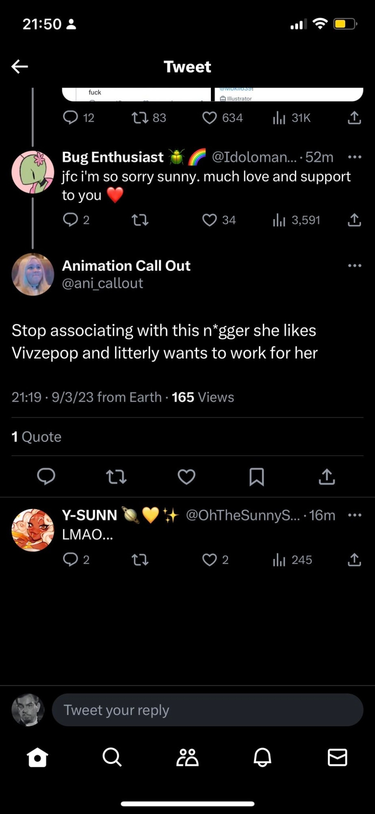Screen dimensions: 375x814
Task: Reply to the Animation Call Out tweet
Action: (x=46, y=477)
